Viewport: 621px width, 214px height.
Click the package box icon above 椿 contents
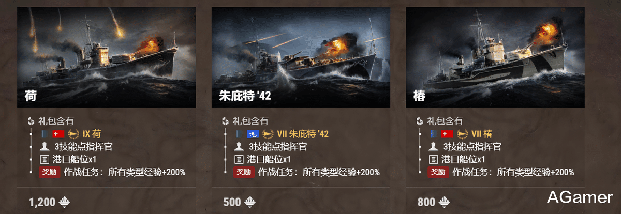(x=420, y=121)
